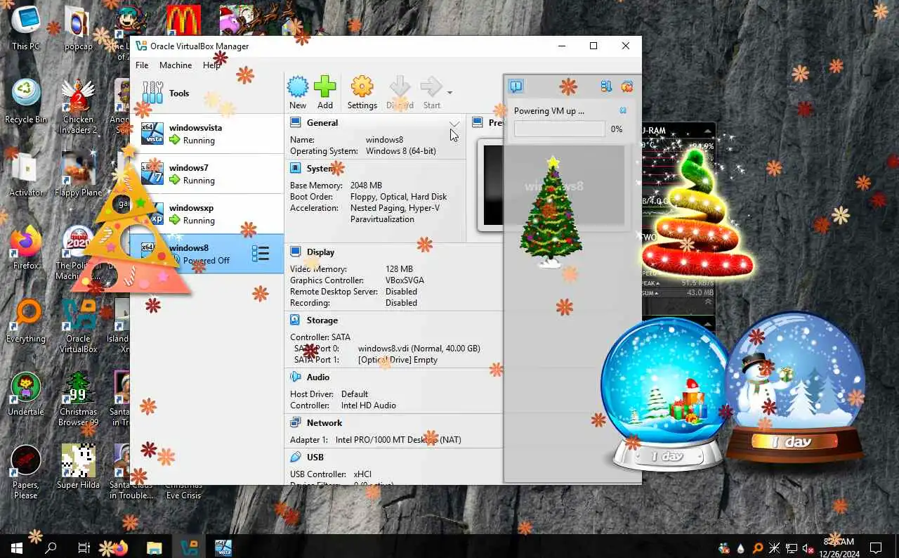This screenshot has width=899, height=558.
Task: Open the notification center in system tray
Action: pos(876,547)
